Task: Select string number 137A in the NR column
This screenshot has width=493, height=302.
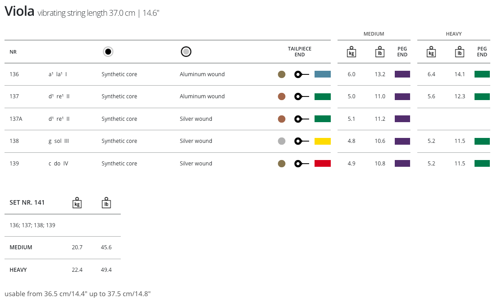Action: 16,119
